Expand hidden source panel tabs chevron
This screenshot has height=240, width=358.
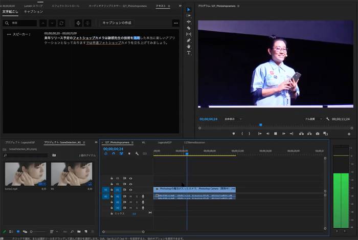180,6
